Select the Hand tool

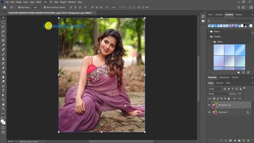(x=3, y=104)
